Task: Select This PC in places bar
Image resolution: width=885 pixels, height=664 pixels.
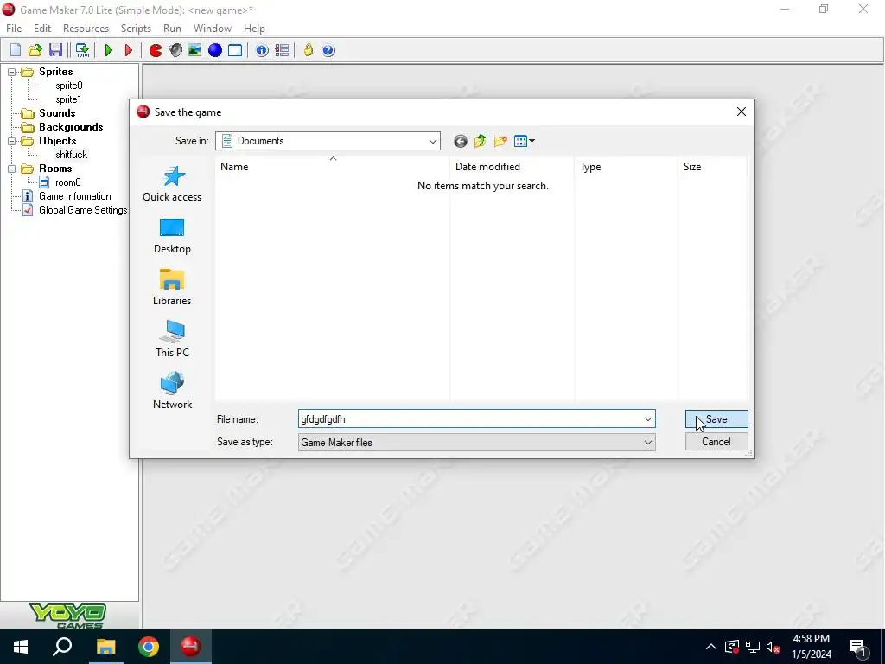Action: tap(172, 339)
